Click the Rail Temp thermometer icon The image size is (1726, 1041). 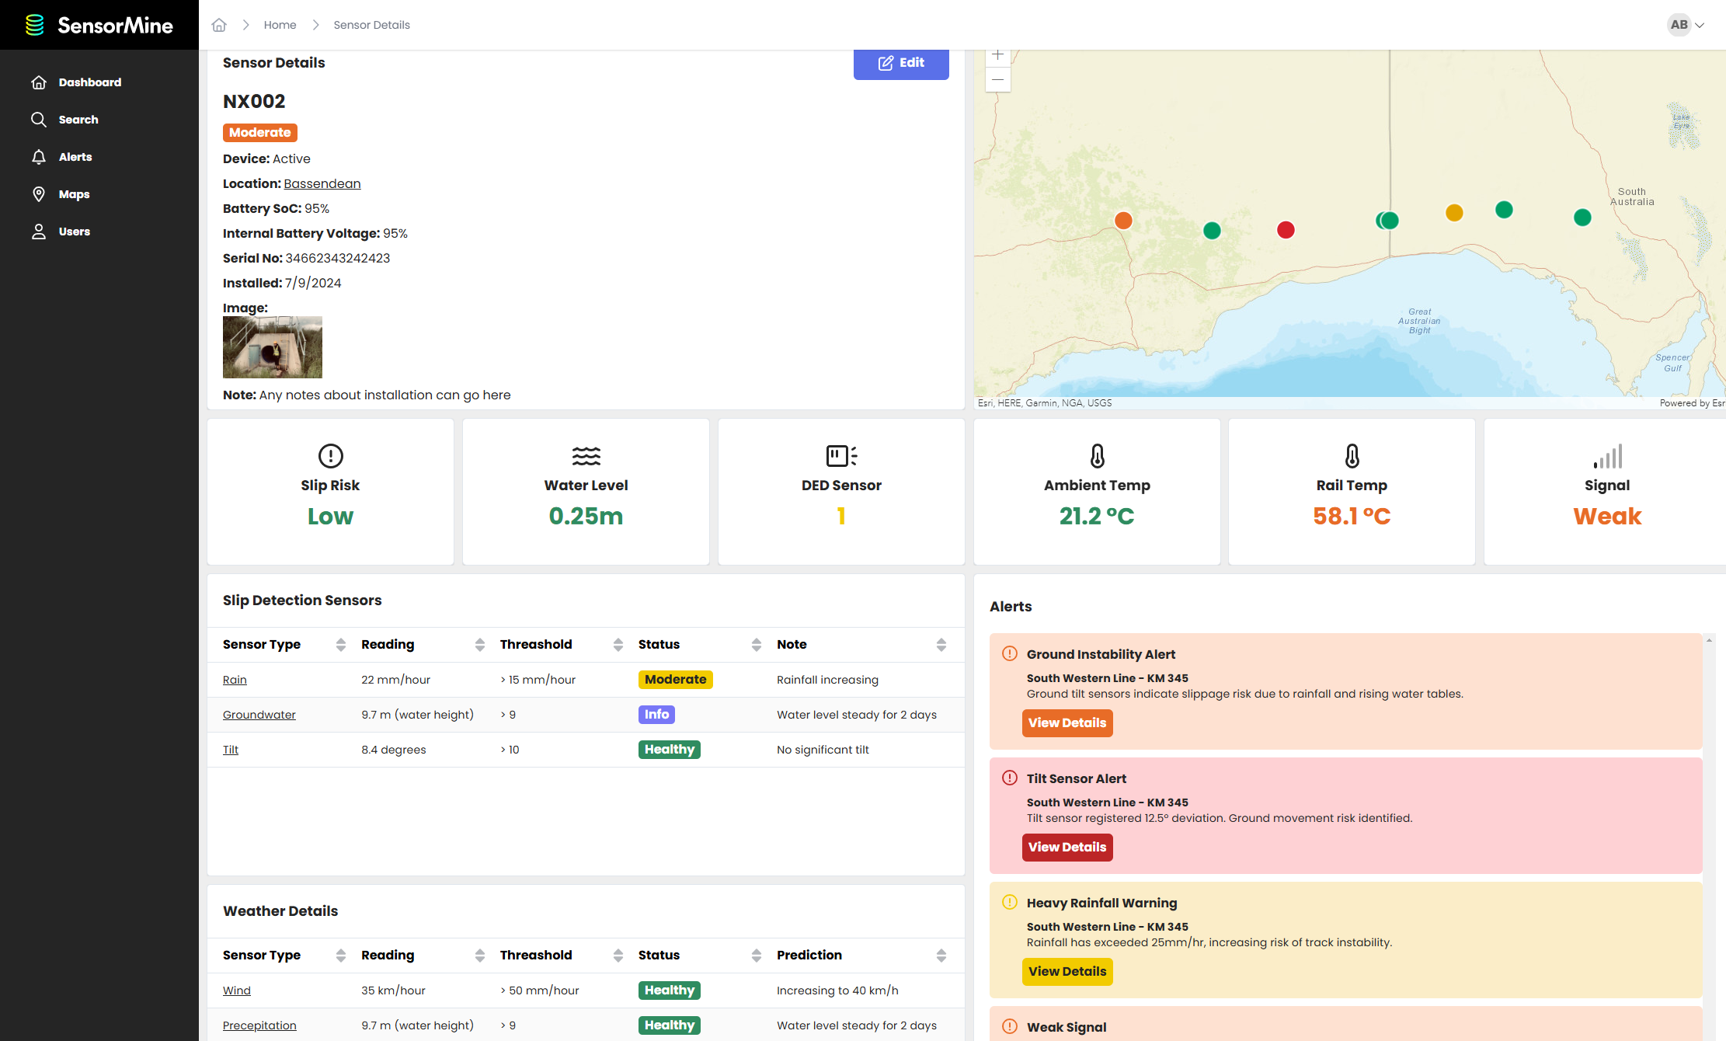click(1352, 455)
